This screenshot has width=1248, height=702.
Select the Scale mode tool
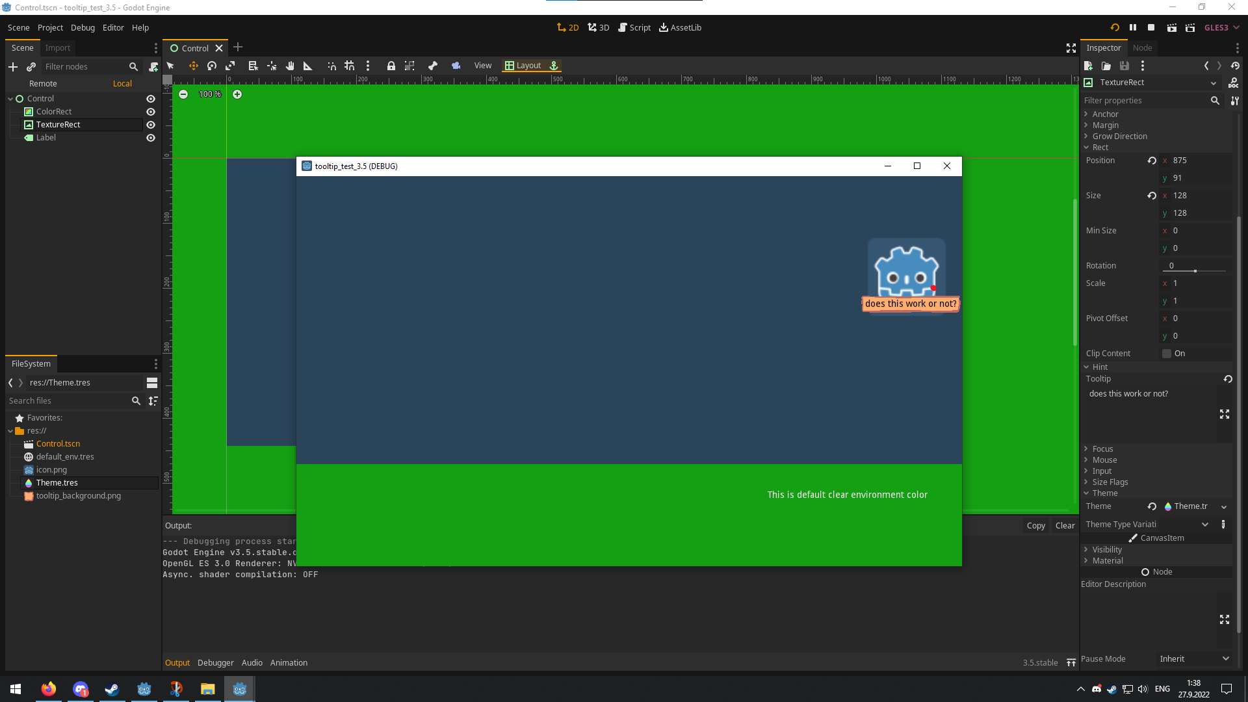pyautogui.click(x=231, y=66)
